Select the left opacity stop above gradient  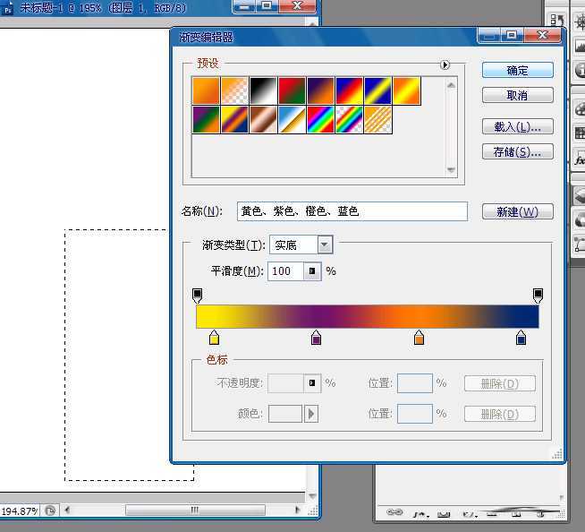click(x=198, y=295)
